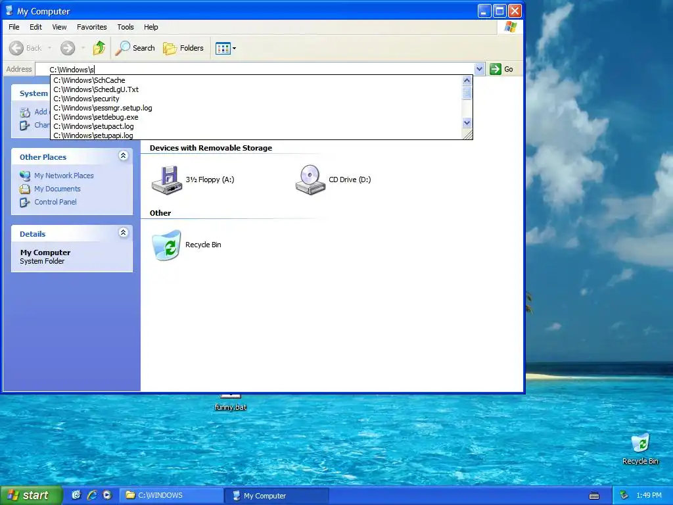
Task: Click the Start button
Action: 31,495
